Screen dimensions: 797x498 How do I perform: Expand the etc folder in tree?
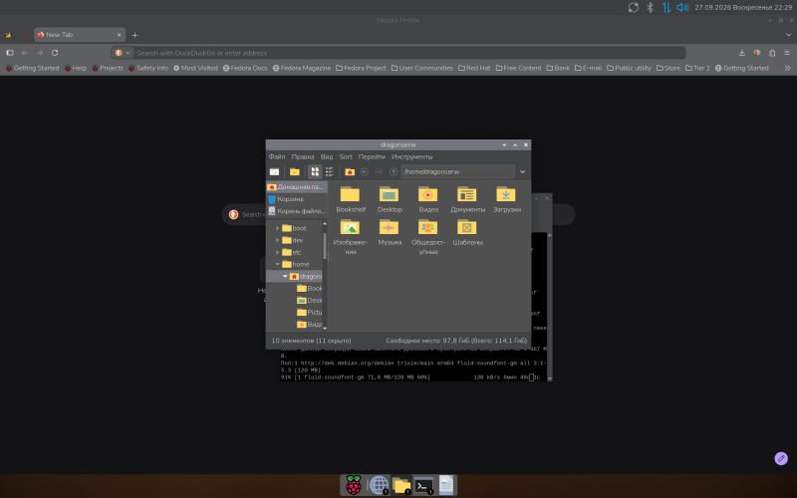pyautogui.click(x=278, y=252)
